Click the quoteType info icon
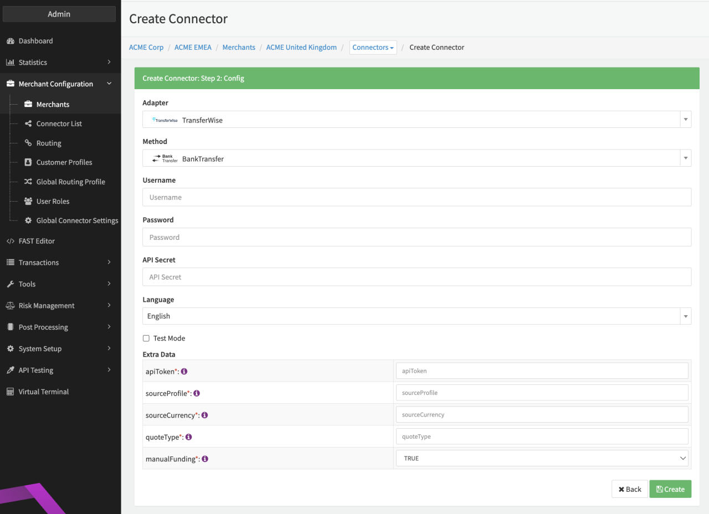Screen dimensions: 709x514 click(x=189, y=437)
